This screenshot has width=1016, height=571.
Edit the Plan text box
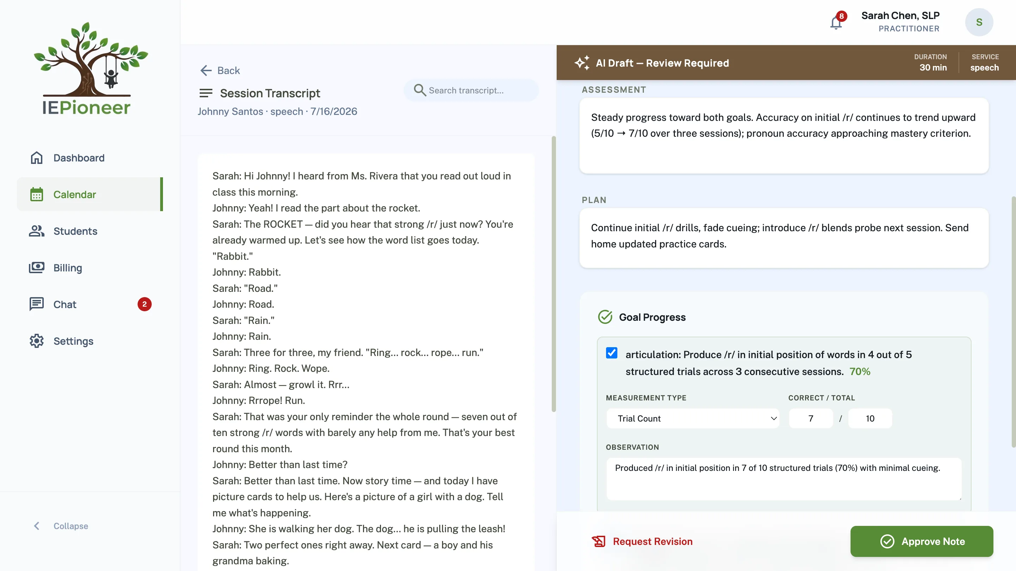point(784,238)
